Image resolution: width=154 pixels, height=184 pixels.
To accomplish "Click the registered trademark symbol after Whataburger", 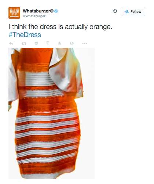I will (x=52, y=11).
